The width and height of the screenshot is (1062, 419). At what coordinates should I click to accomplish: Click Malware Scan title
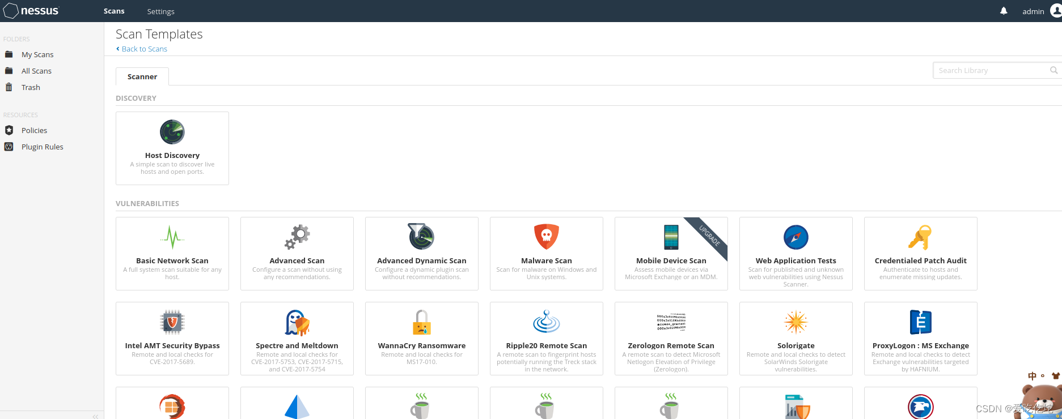tap(547, 260)
